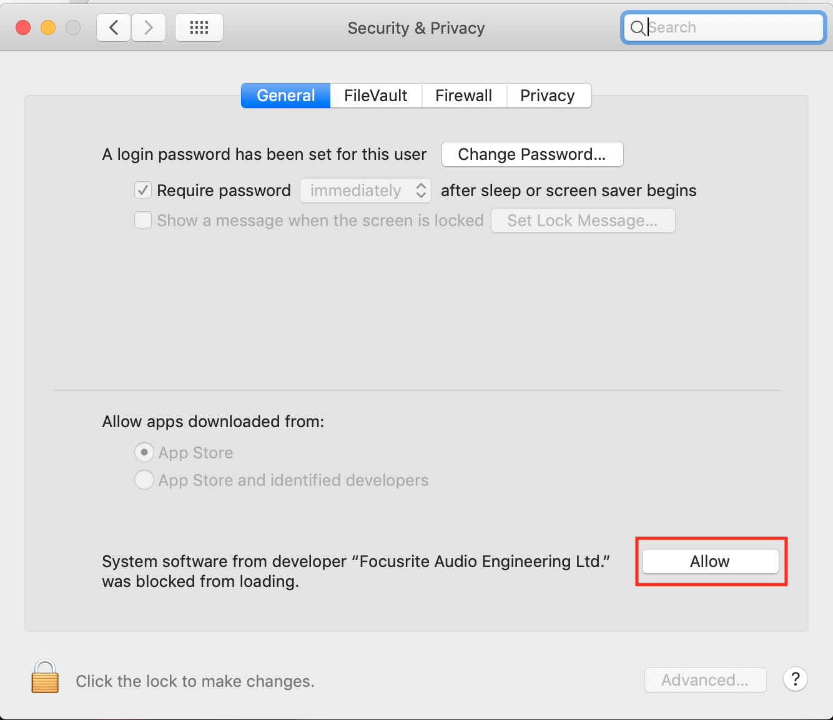Go forward with the right chevron
The width and height of the screenshot is (833, 720).
[149, 27]
